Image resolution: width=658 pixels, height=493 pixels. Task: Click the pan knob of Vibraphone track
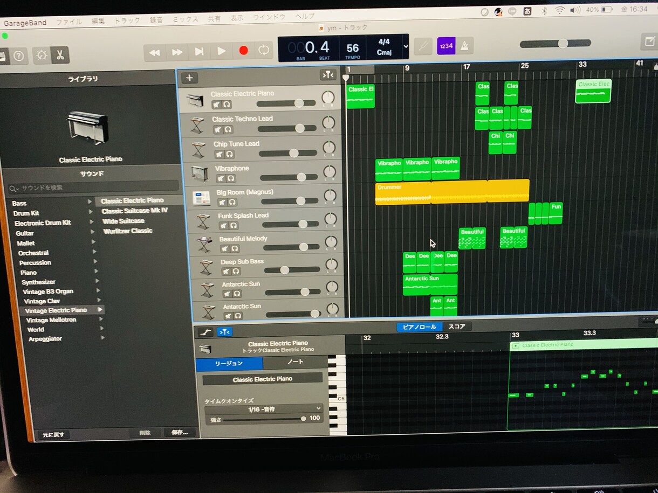click(330, 172)
